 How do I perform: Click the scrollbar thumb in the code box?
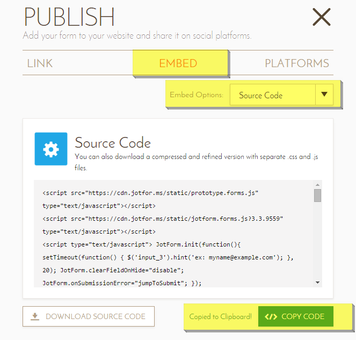coord(317,196)
